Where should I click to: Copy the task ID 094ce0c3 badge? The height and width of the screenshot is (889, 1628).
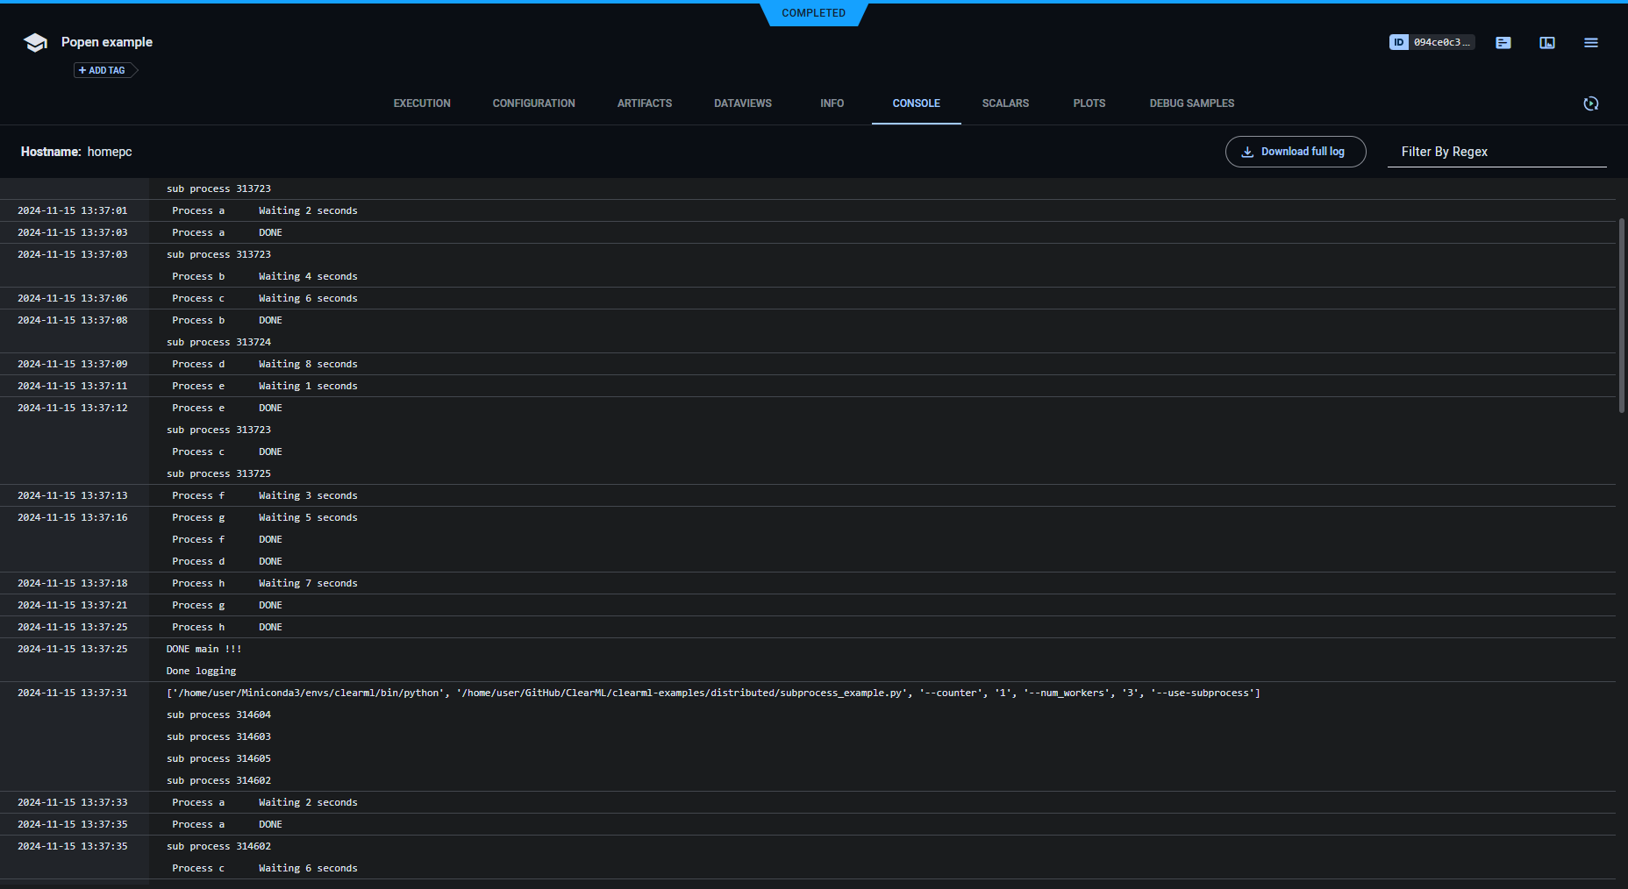1432,42
